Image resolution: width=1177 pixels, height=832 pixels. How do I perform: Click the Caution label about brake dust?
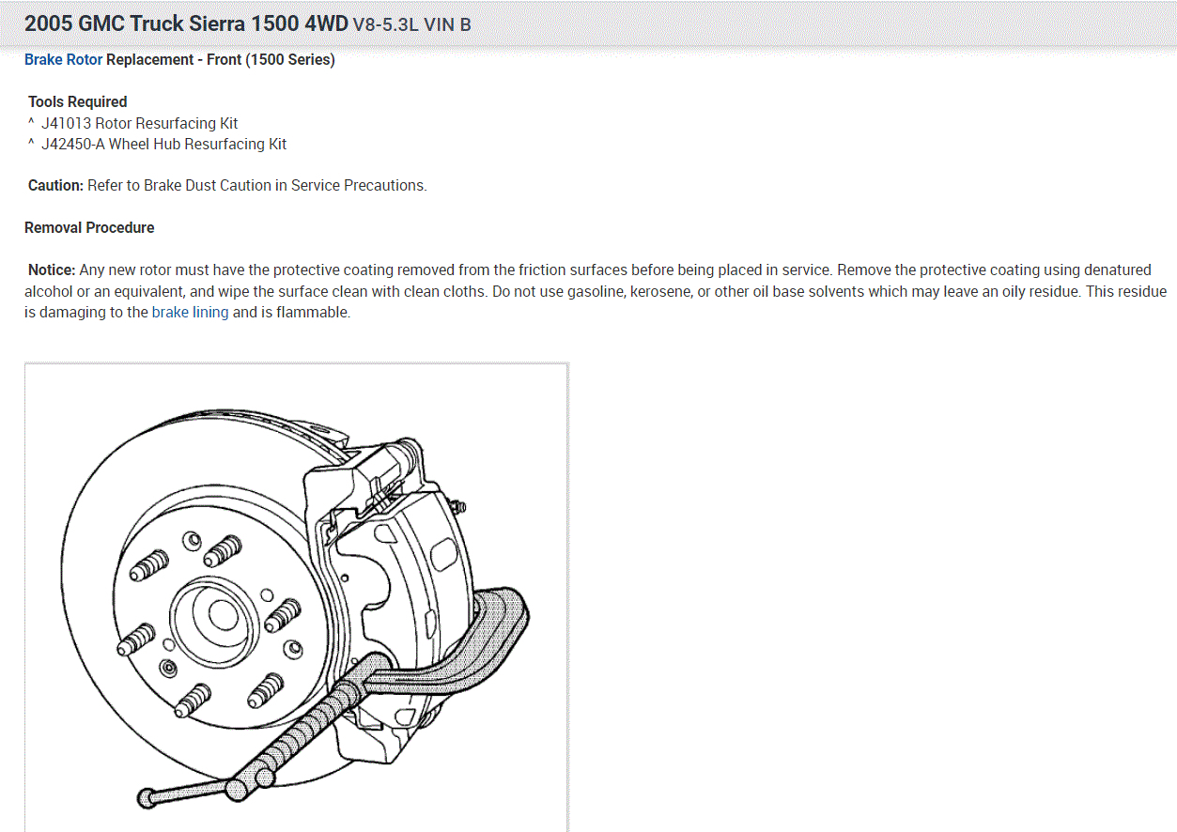(x=55, y=185)
